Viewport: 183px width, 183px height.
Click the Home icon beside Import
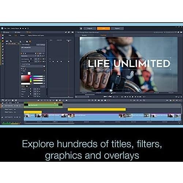pyautogui.click(x=81, y=29)
